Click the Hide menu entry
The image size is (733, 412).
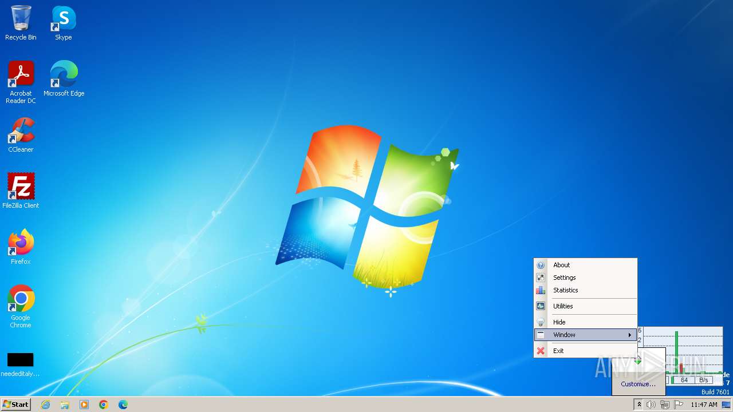click(585, 322)
